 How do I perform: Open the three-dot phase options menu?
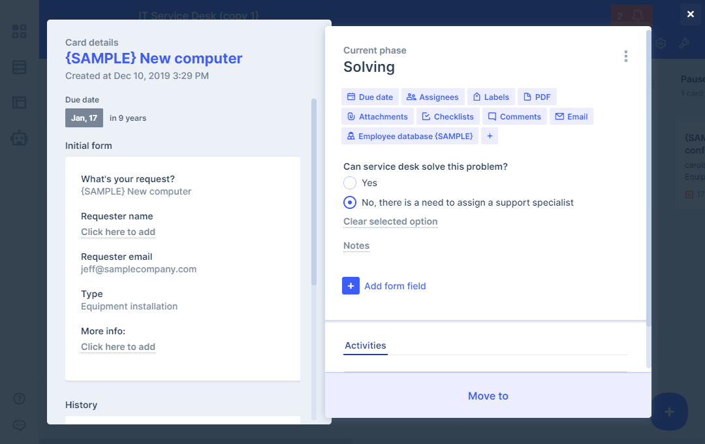click(x=625, y=57)
